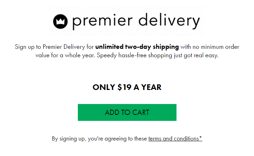Select the "ONLY $19 A YEAR" heading
This screenshot has height=156, width=254.
(127, 87)
